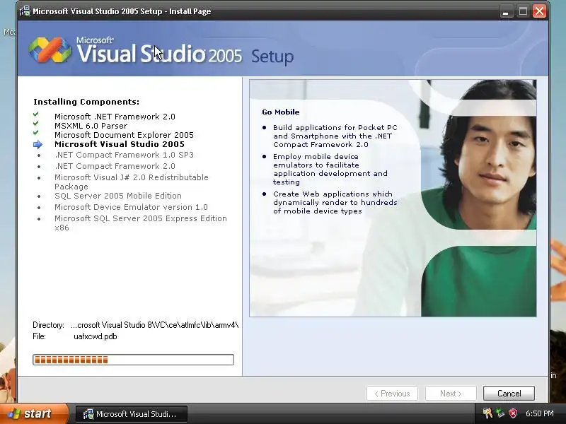Click the Cancel button
This screenshot has height=424, width=566.
point(509,394)
